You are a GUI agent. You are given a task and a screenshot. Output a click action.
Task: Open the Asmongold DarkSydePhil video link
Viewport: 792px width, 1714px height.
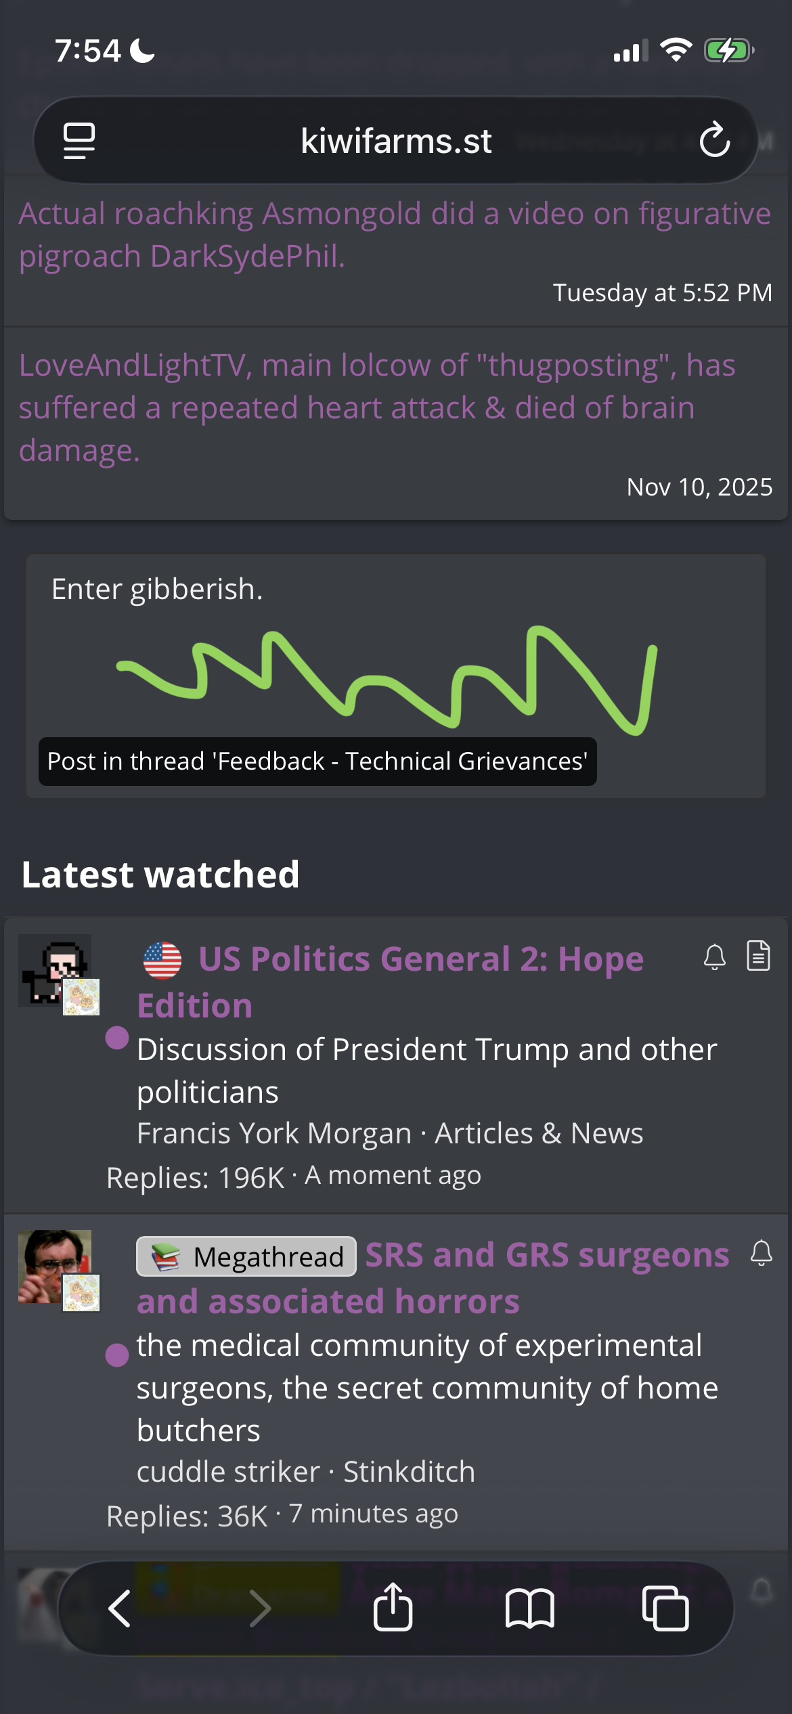(395, 235)
